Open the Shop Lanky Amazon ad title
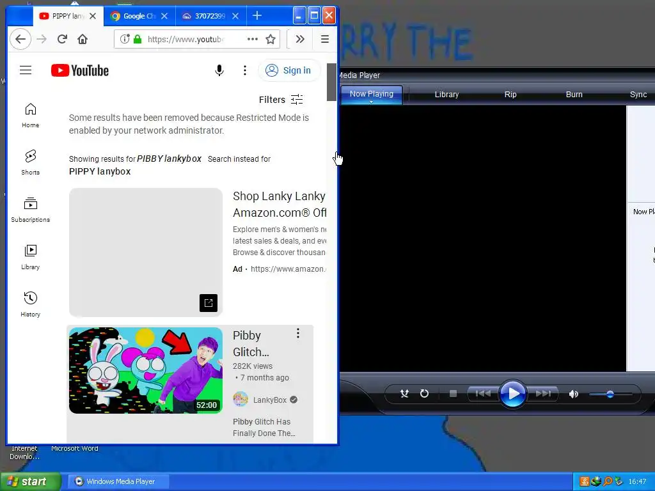Viewport: 655px width, 491px height. coord(279,204)
